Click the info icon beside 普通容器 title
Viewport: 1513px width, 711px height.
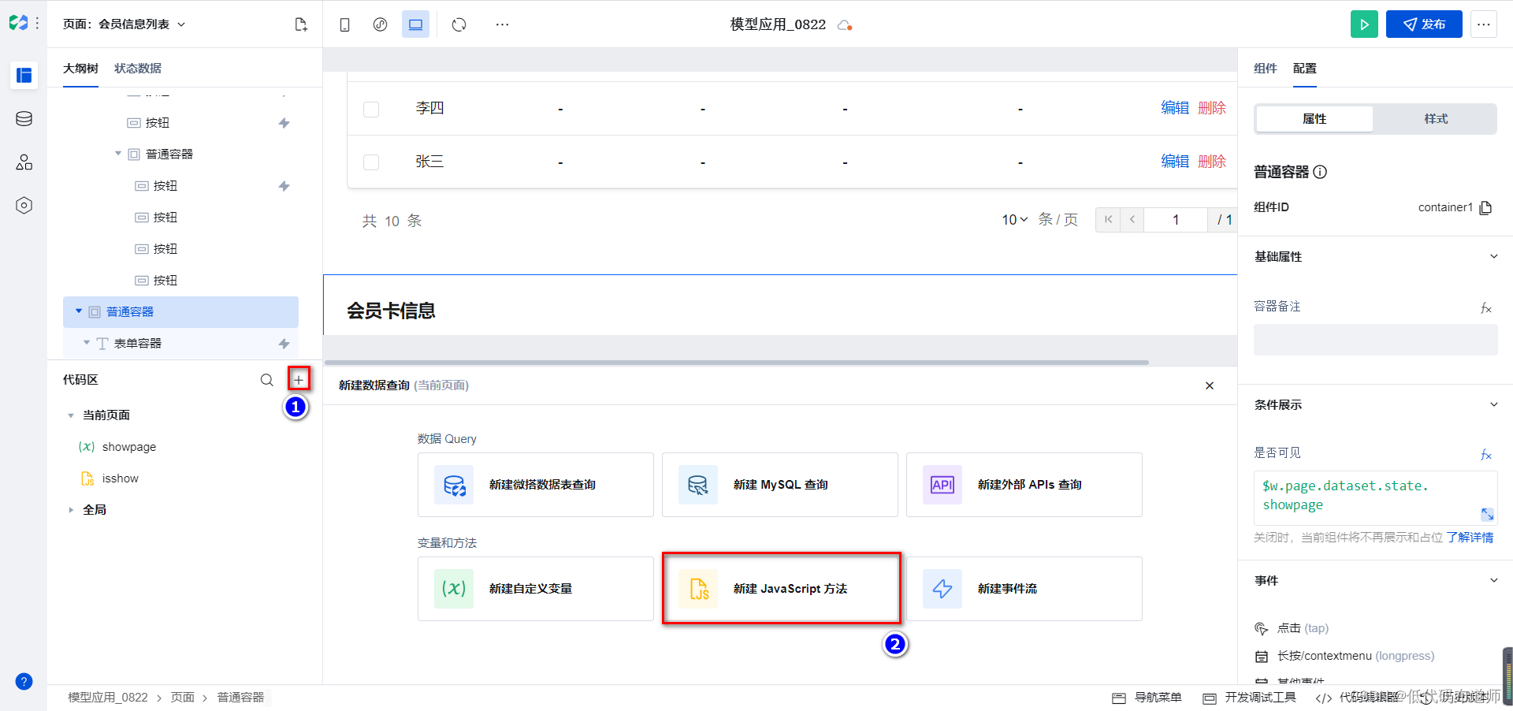pos(1320,172)
